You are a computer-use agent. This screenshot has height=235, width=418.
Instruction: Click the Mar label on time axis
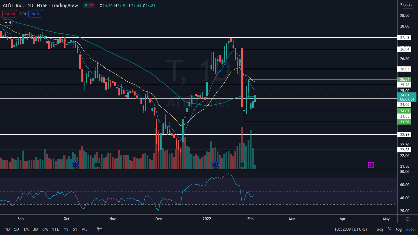click(292, 219)
